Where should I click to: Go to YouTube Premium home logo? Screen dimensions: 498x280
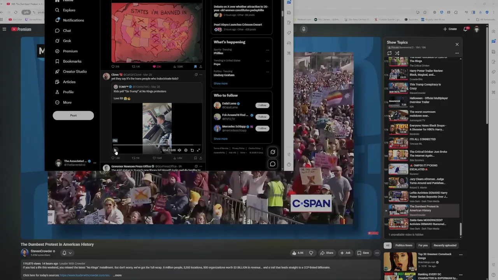[x=21, y=29]
